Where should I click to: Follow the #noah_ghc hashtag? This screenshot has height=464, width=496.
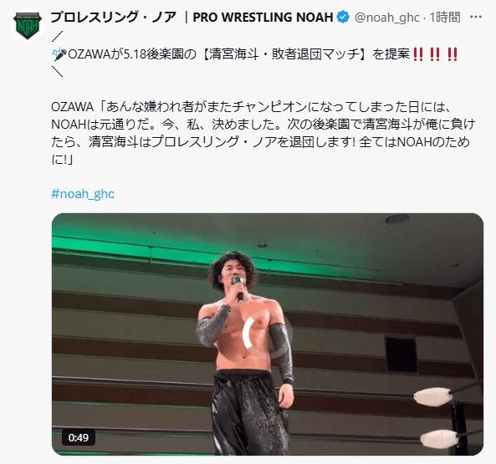83,194
